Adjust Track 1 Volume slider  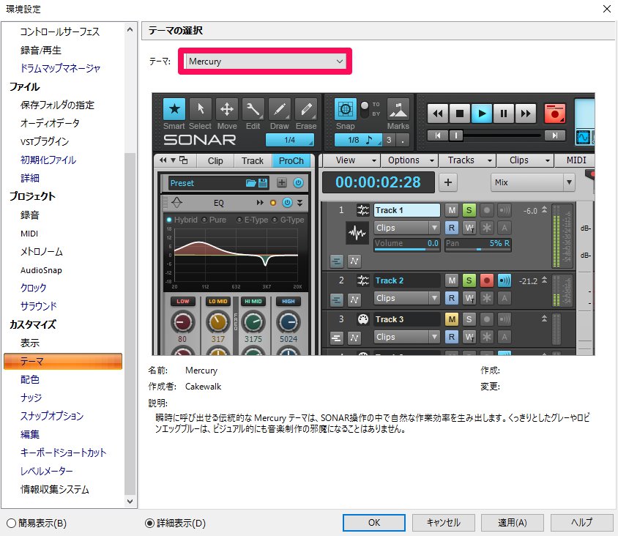pyautogui.click(x=406, y=244)
